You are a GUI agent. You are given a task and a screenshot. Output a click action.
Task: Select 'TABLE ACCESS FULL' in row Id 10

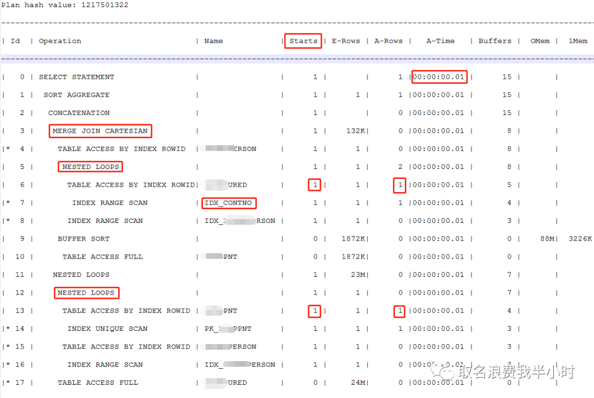(x=103, y=257)
